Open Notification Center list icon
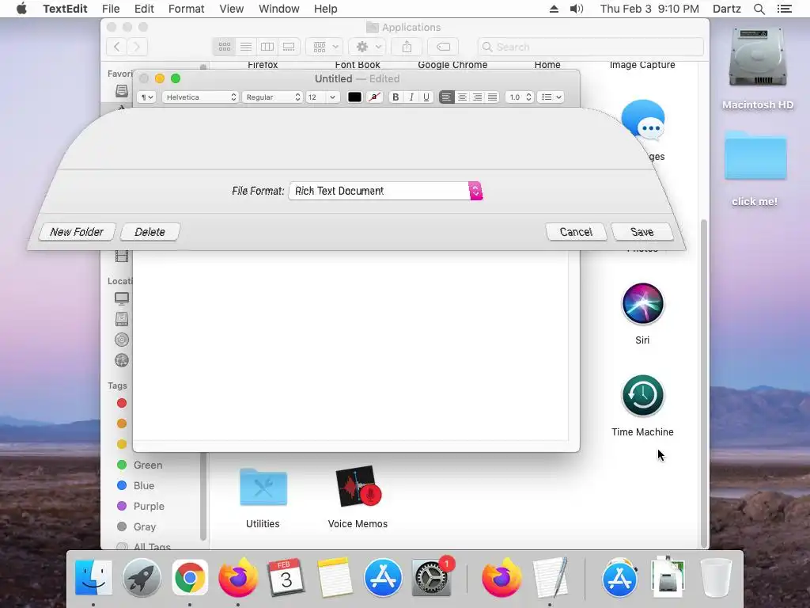Screen dimensions: 810x608 (784, 9)
